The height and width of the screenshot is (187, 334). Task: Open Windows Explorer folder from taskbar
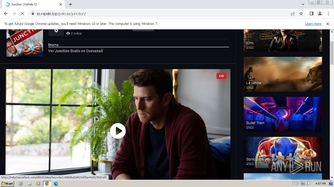(29, 184)
